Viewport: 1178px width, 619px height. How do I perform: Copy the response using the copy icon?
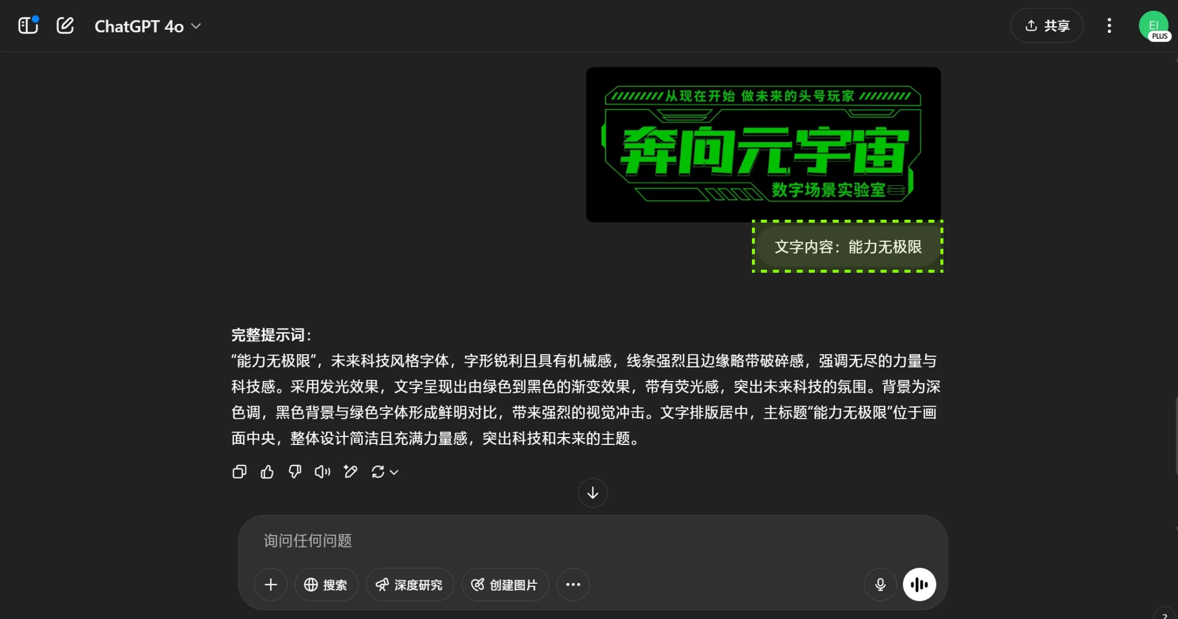(x=239, y=471)
